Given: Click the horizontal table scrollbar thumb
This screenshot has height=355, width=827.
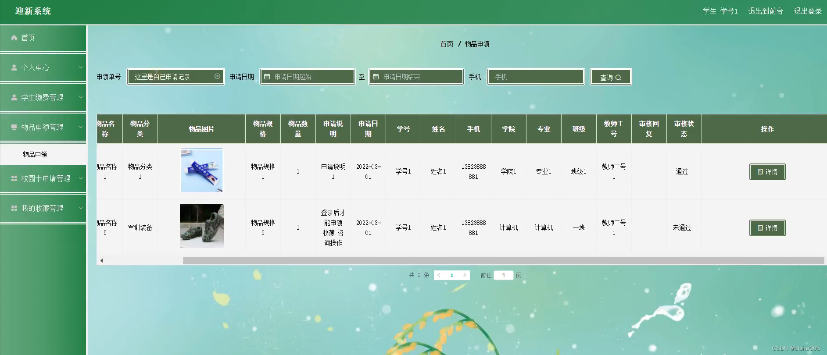Looking at the screenshot, I should (x=503, y=260).
